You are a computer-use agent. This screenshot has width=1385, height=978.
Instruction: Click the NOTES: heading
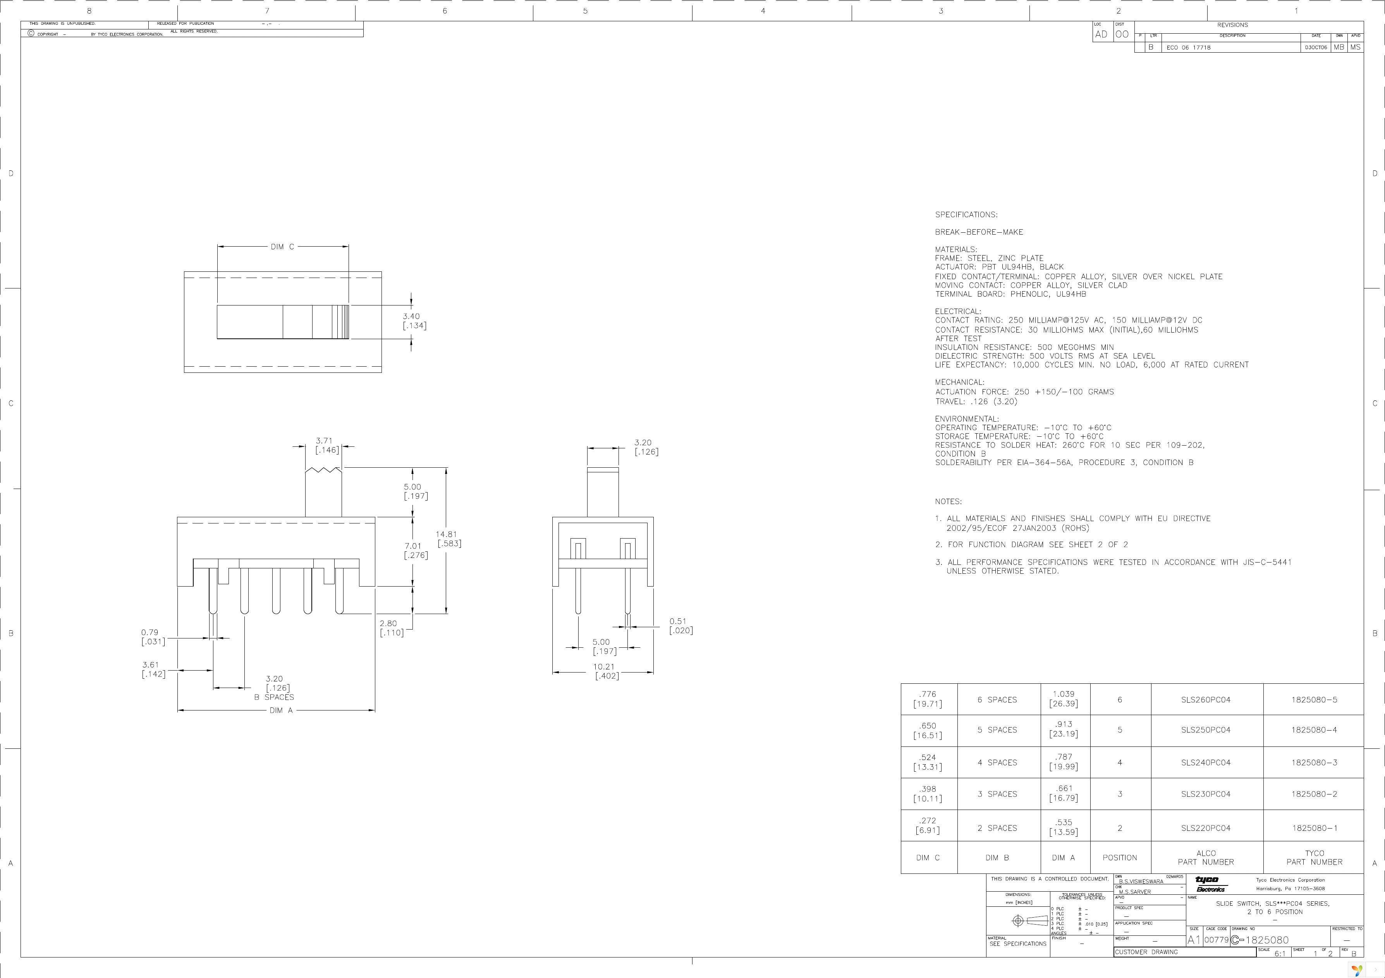(x=948, y=502)
